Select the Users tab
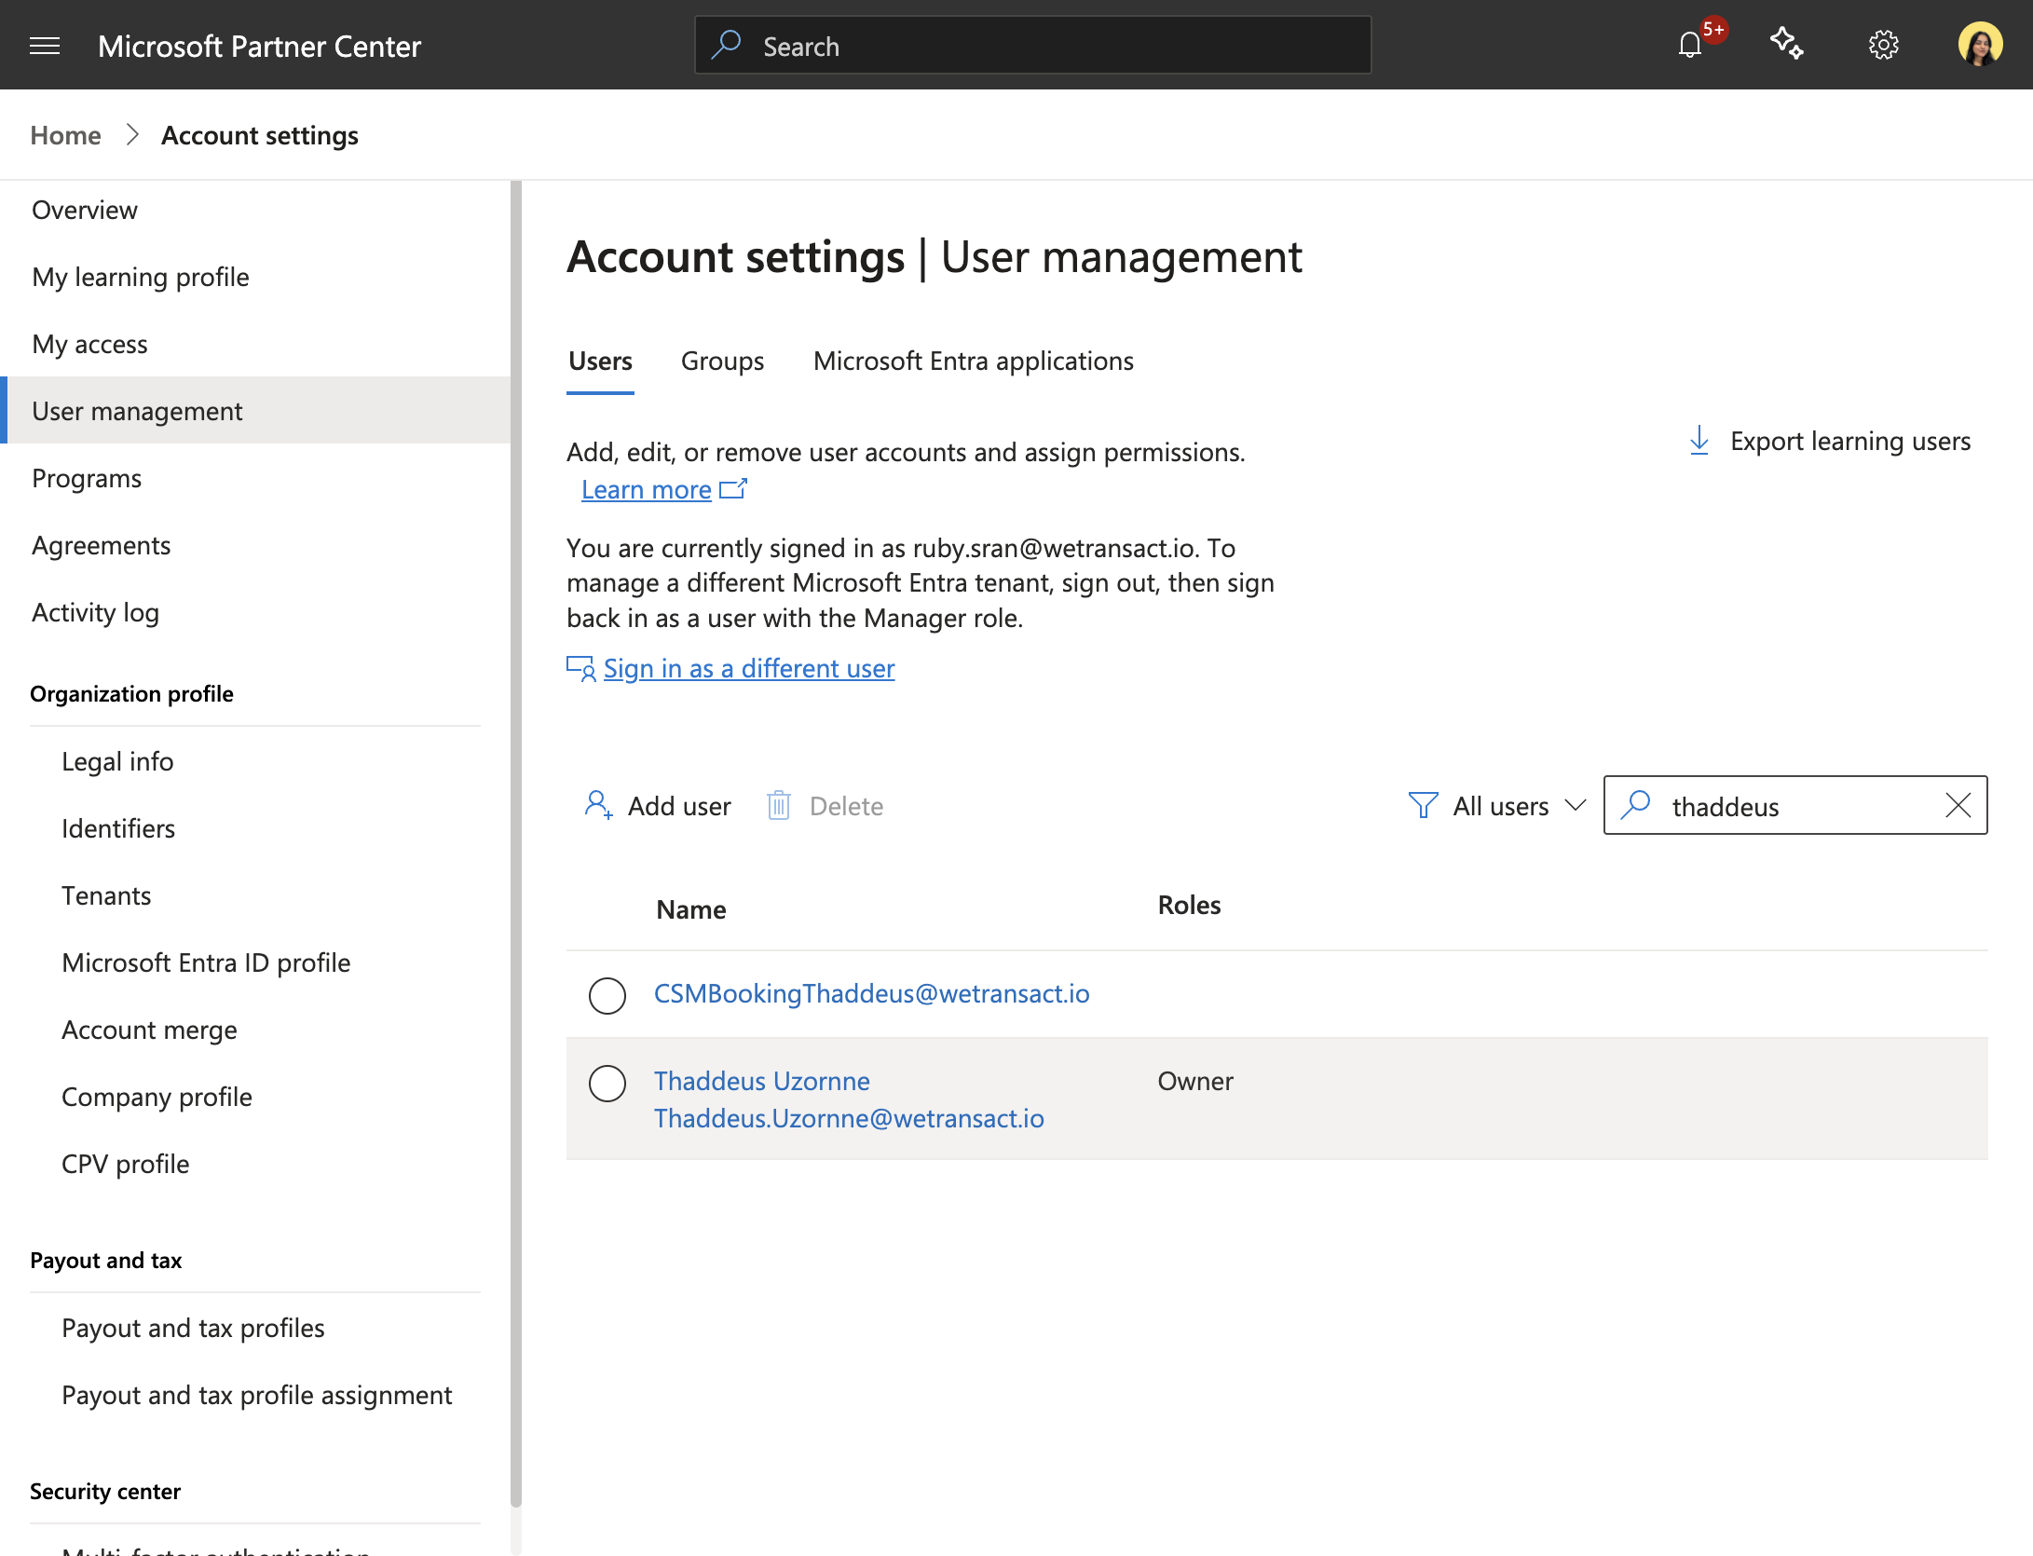Screen dimensions: 2033x1556 point(601,362)
